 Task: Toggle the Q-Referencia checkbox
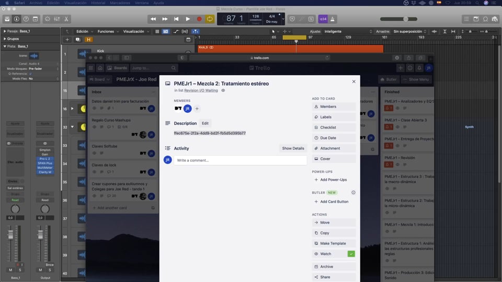(30, 74)
